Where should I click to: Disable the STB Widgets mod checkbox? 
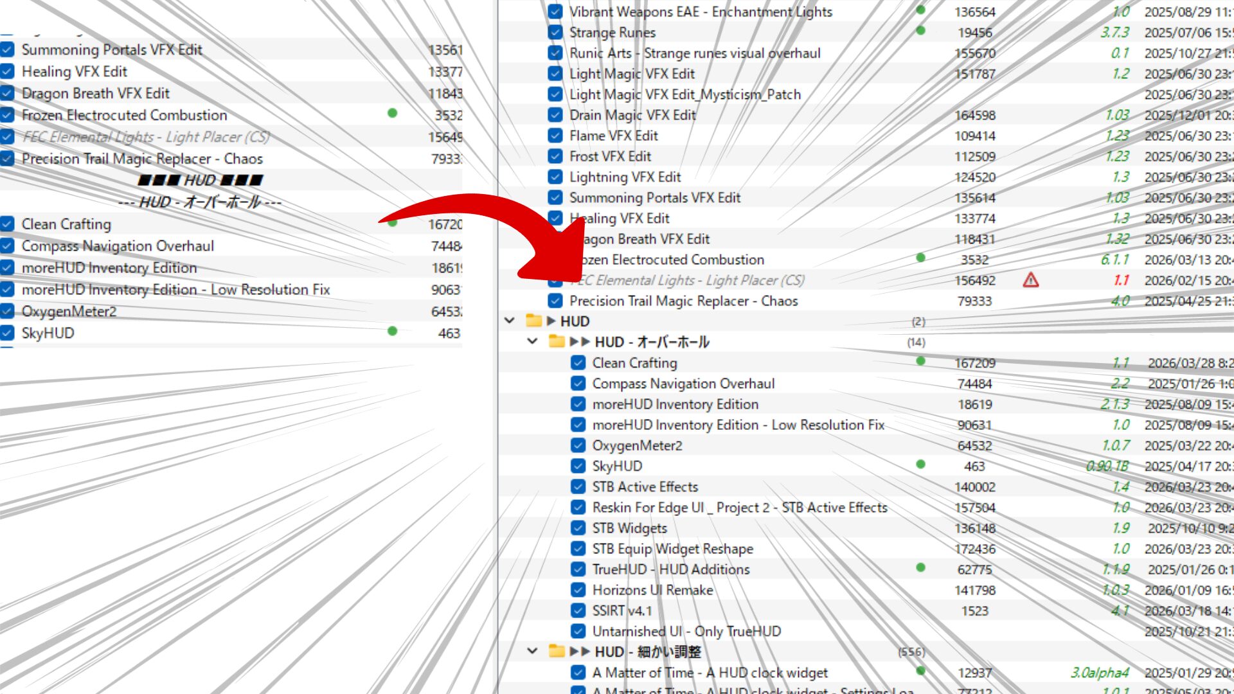pyautogui.click(x=578, y=528)
